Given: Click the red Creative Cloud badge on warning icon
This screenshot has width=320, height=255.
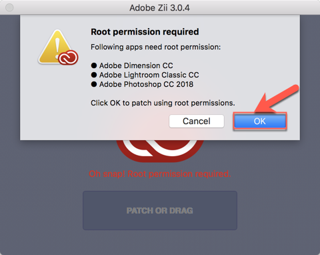Looking at the screenshot, I should click(x=68, y=57).
